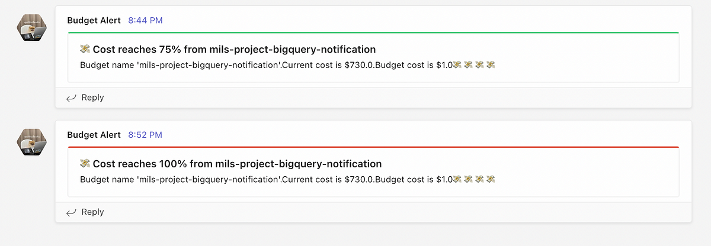Click the avatar of the 8:44 PM message
Viewport: 711px width, 246px height.
pos(30,28)
